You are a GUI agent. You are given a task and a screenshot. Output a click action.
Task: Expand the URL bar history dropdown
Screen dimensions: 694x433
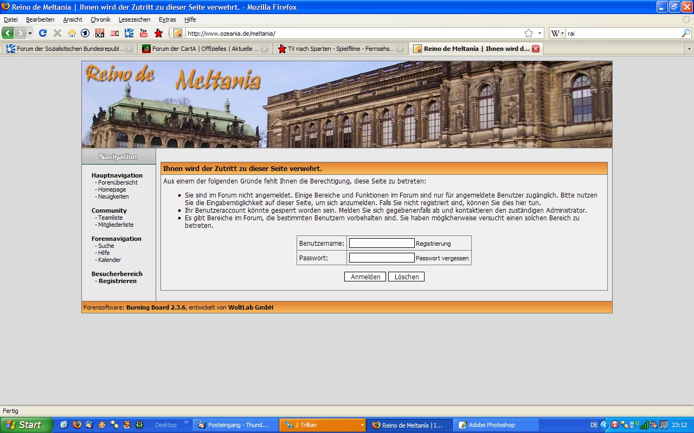coord(539,33)
